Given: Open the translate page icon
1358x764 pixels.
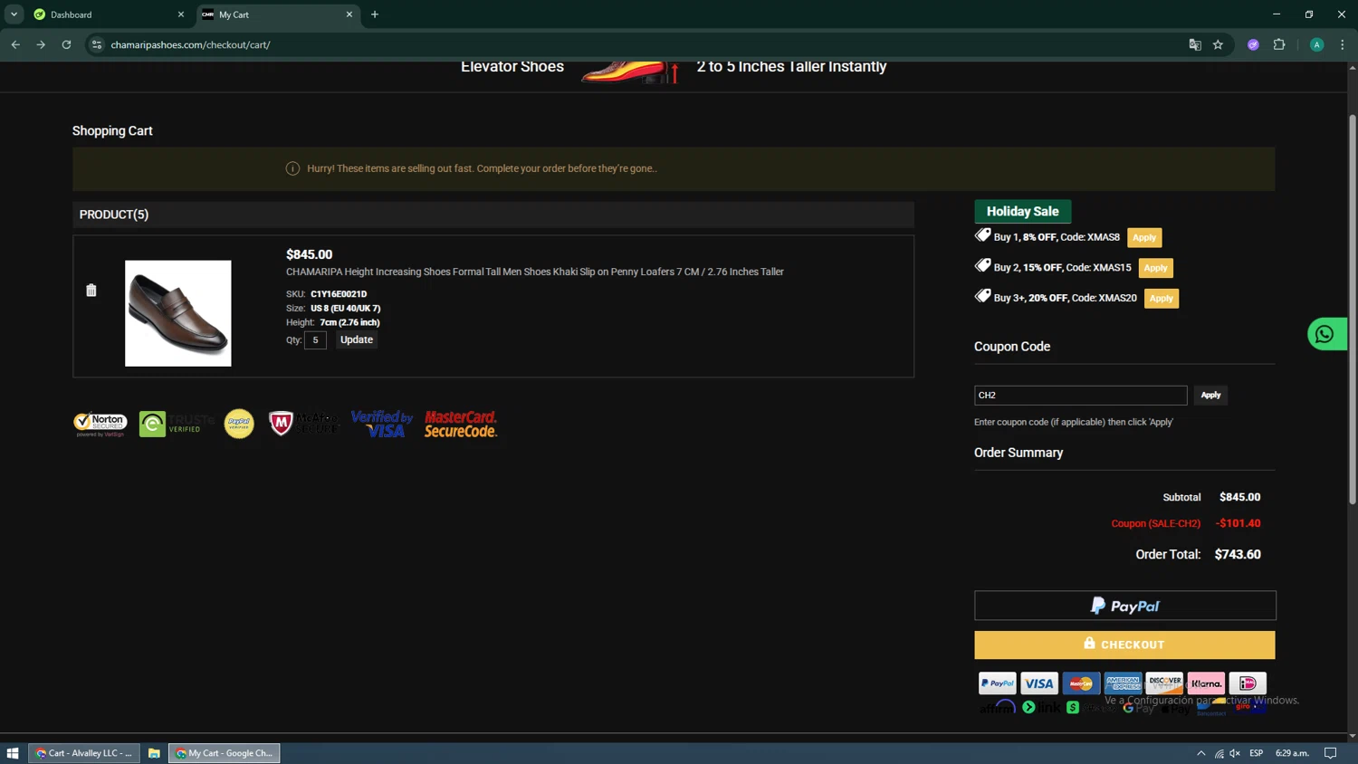Looking at the screenshot, I should (1195, 44).
